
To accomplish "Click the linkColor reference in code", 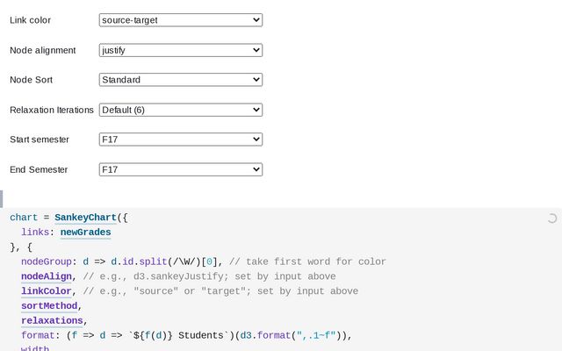I will tap(47, 290).
